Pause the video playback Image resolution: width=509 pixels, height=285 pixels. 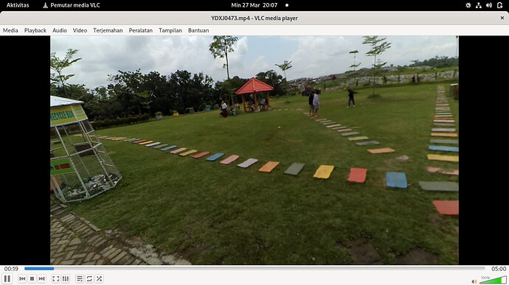(x=7, y=278)
